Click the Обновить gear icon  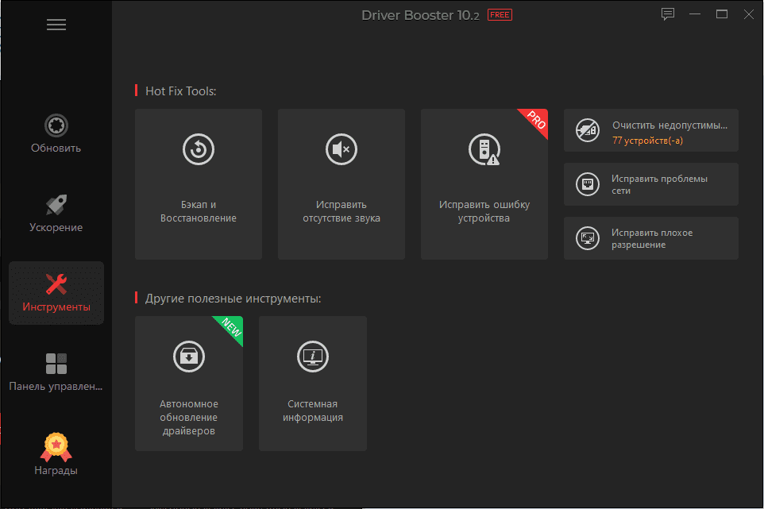coord(56,125)
